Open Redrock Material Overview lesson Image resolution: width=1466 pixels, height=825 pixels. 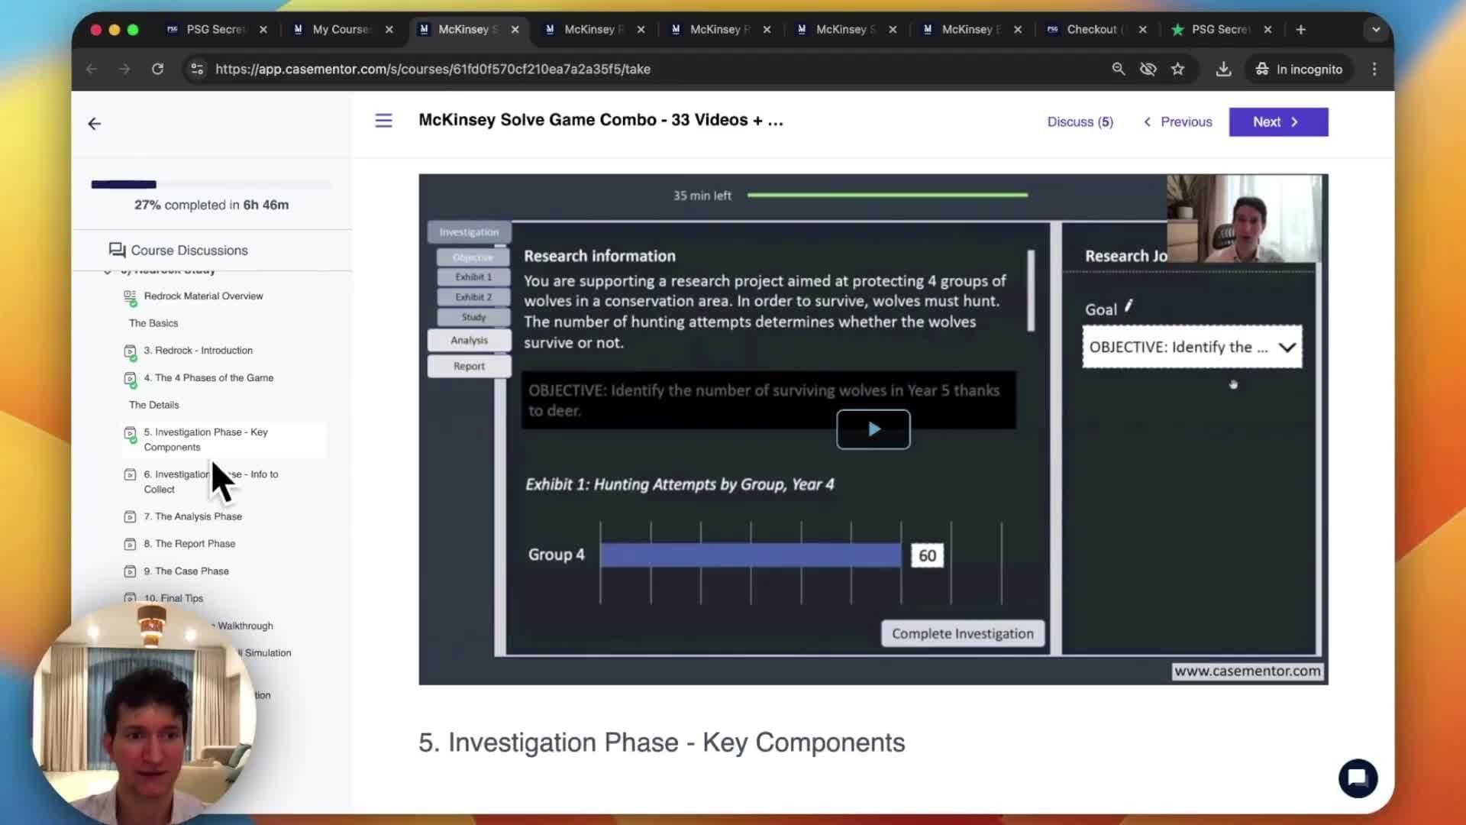point(203,296)
